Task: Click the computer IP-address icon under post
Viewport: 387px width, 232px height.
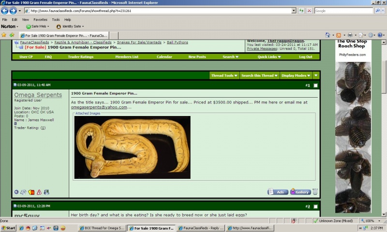Action: [46, 192]
